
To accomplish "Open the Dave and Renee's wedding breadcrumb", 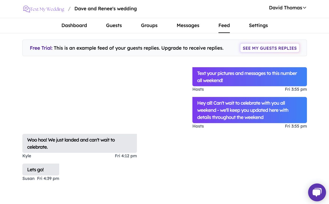I will coord(105,8).
